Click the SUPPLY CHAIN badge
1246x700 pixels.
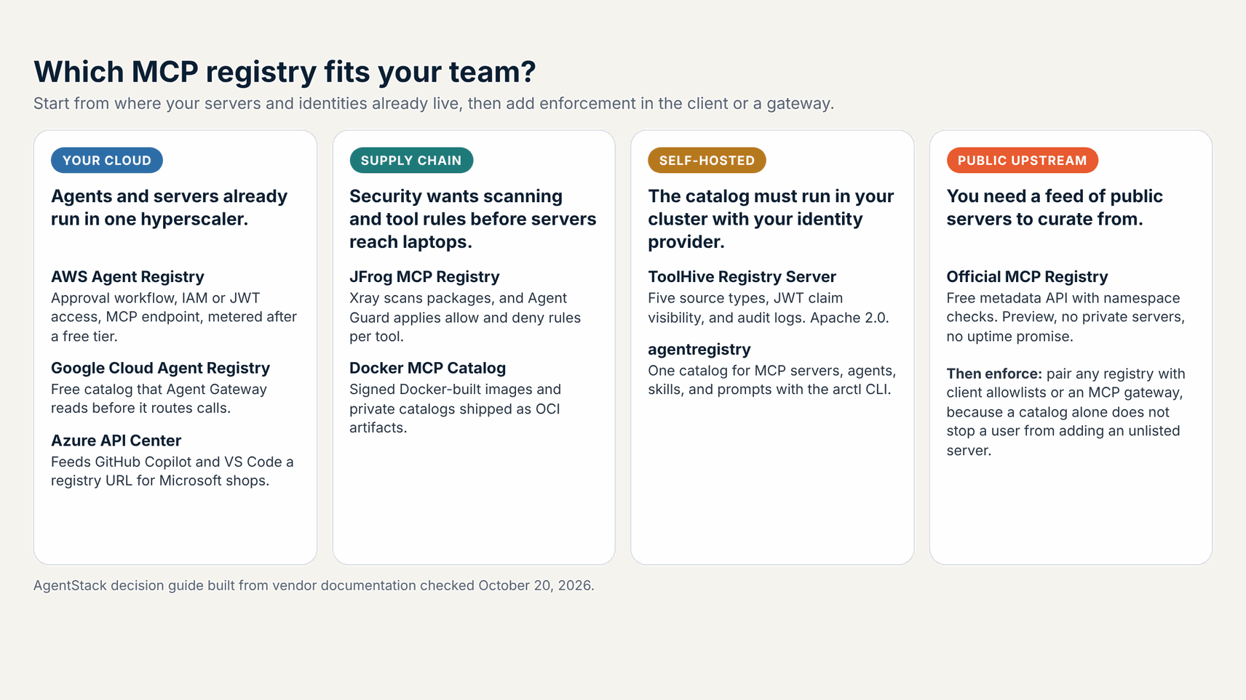pyautogui.click(x=411, y=161)
